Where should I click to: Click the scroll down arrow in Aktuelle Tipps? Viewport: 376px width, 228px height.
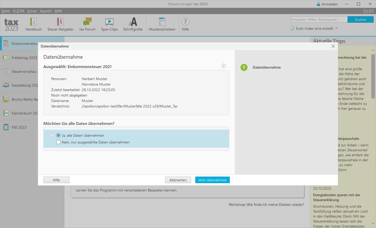[x=373, y=224]
